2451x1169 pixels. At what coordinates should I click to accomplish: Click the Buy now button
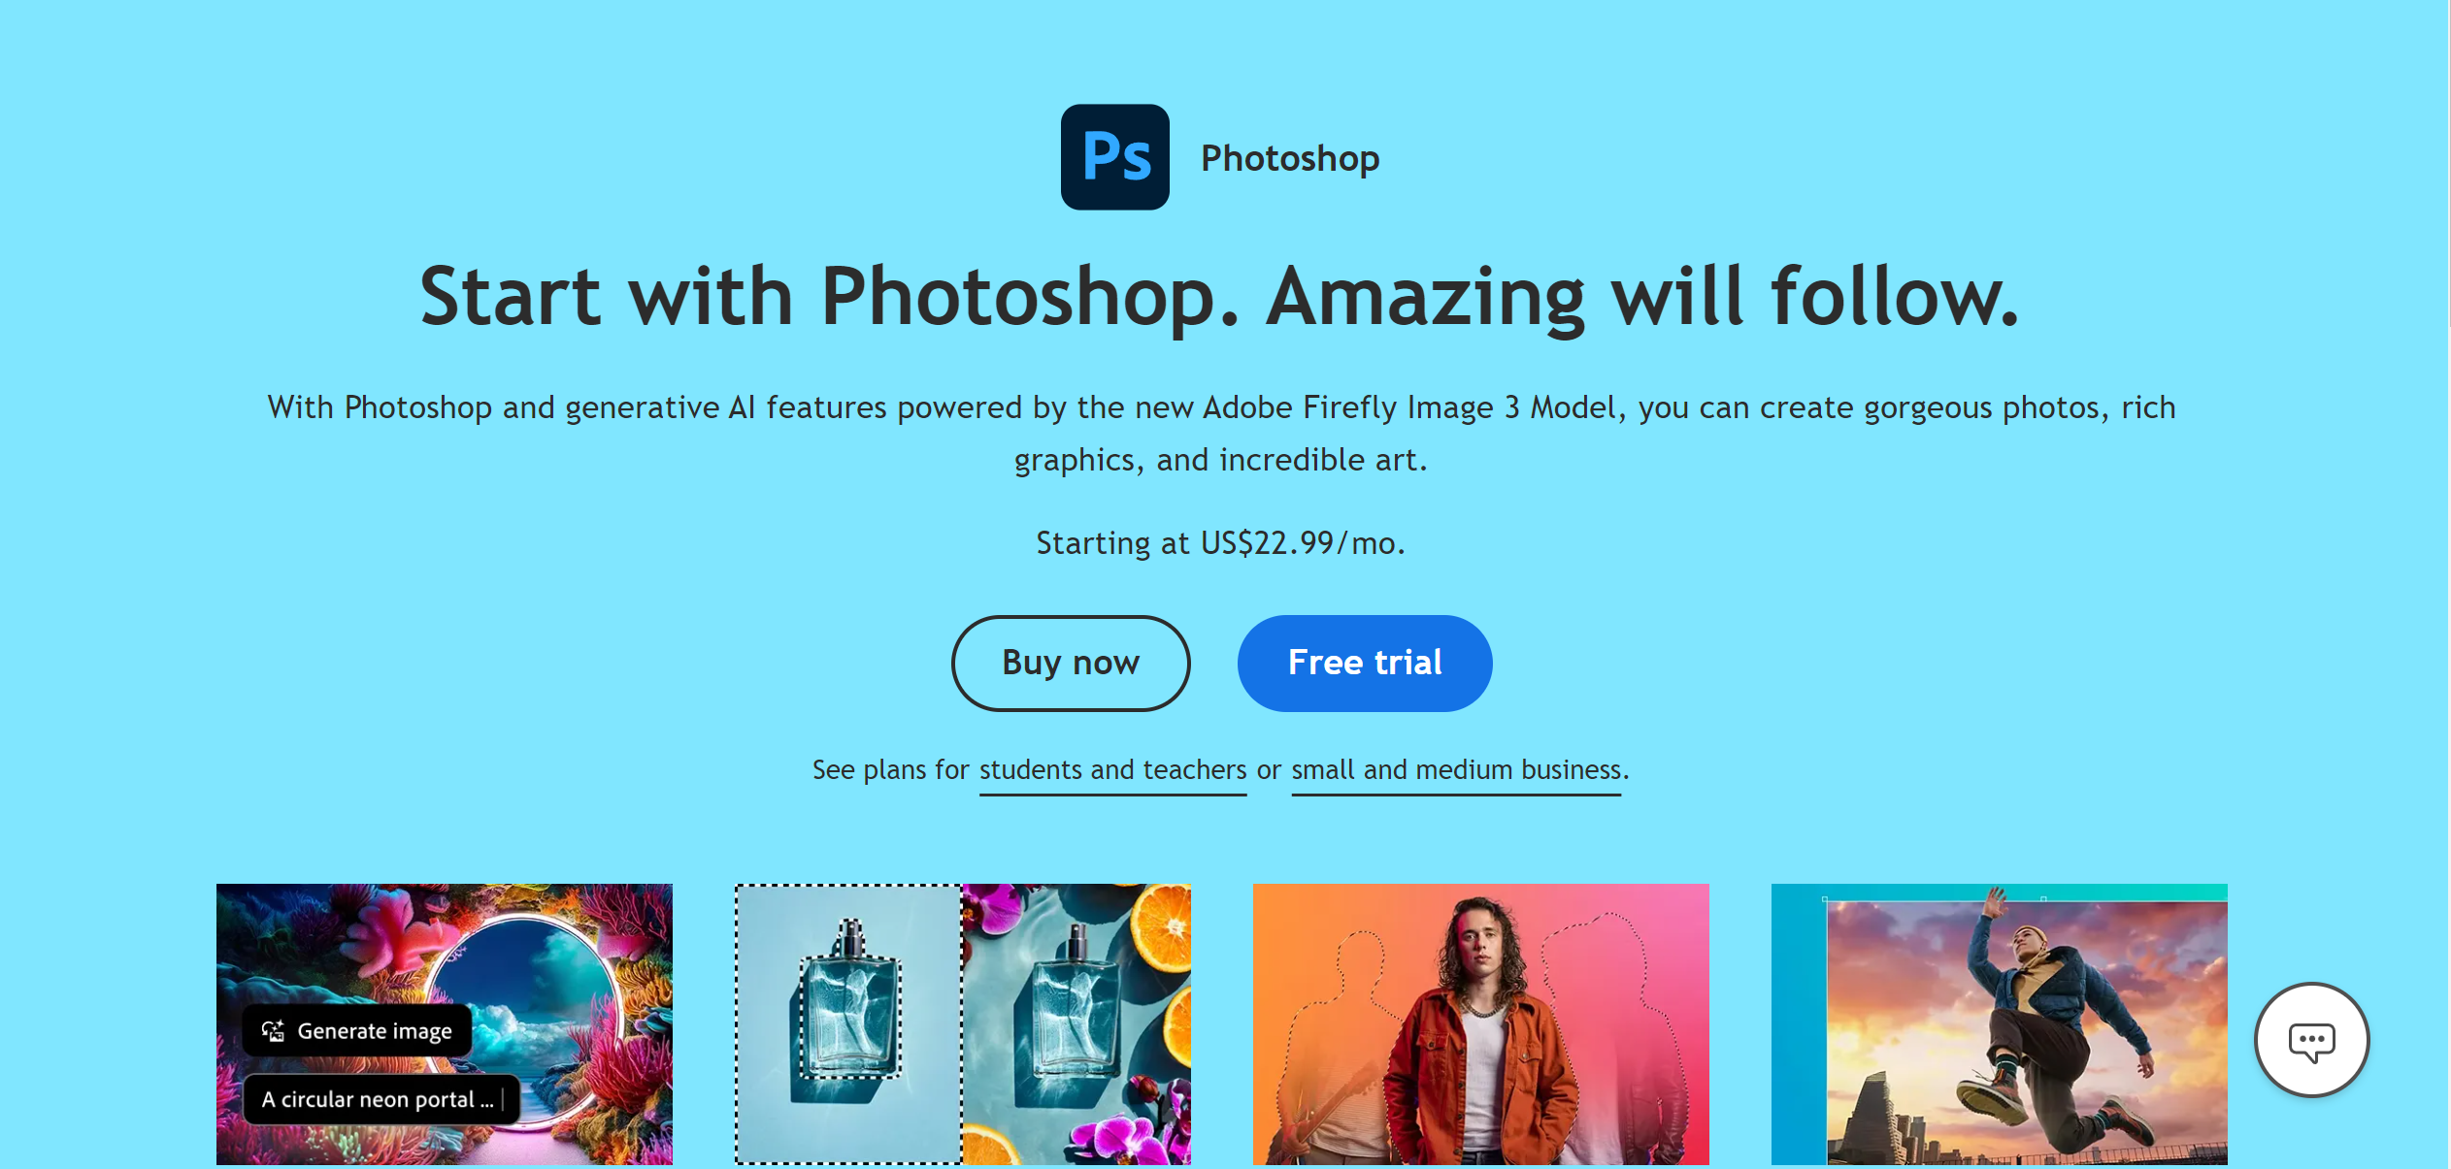[1071, 661]
